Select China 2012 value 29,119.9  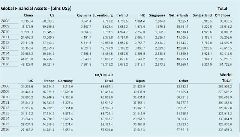click(x=27, y=43)
